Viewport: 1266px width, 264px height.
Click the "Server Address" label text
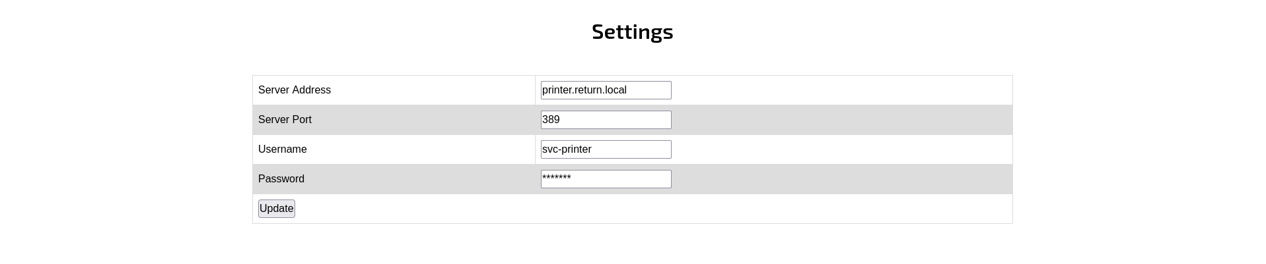point(295,90)
